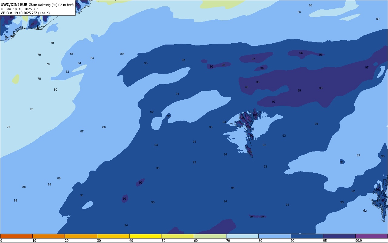Click the 99.9 tick label on color scale
The height and width of the screenshot is (243, 388).
(x=358, y=241)
